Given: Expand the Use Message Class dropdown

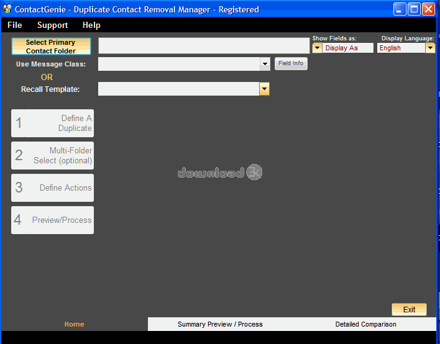Looking at the screenshot, I should pyautogui.click(x=265, y=64).
